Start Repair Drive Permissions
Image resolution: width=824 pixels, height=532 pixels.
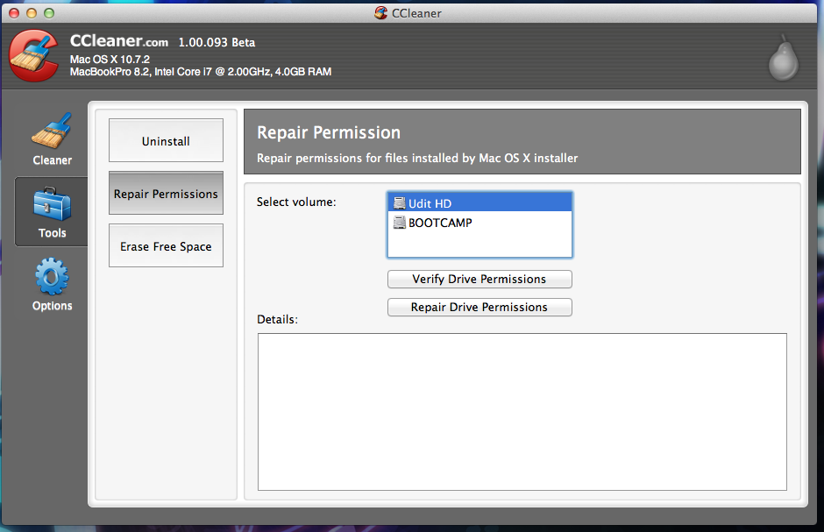(x=479, y=308)
